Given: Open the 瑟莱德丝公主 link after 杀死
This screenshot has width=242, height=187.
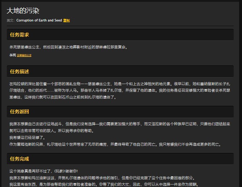Looking at the screenshot, I should 24,55.
